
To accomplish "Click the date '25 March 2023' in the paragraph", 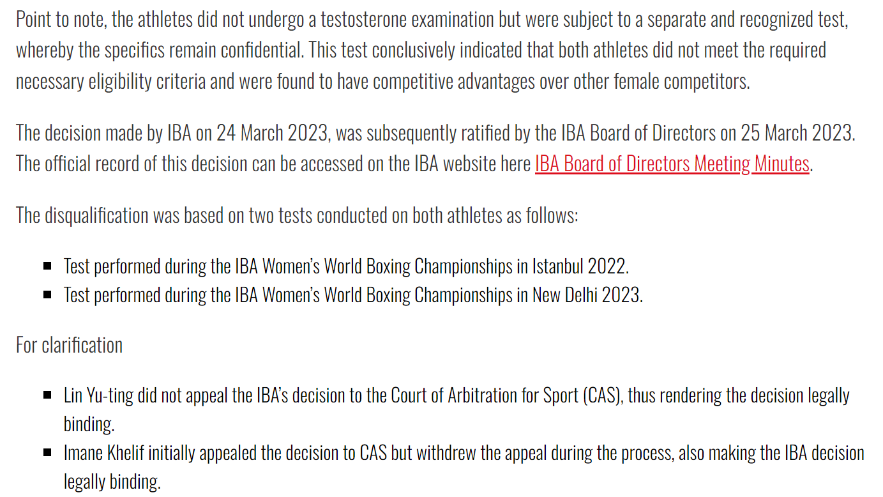I will click(796, 132).
